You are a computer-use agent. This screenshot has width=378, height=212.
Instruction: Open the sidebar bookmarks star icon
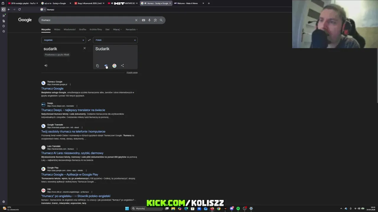[x=4, y=31]
